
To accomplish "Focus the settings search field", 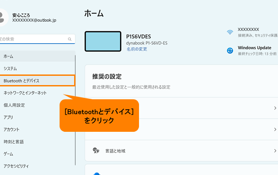I will (x=37, y=39).
